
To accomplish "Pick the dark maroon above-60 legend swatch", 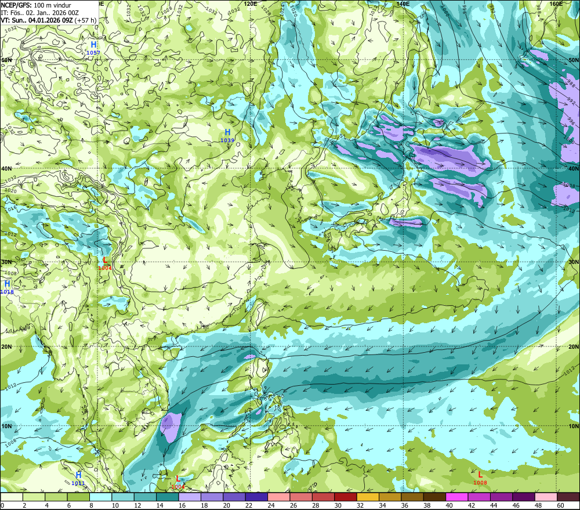I will coord(568,497).
